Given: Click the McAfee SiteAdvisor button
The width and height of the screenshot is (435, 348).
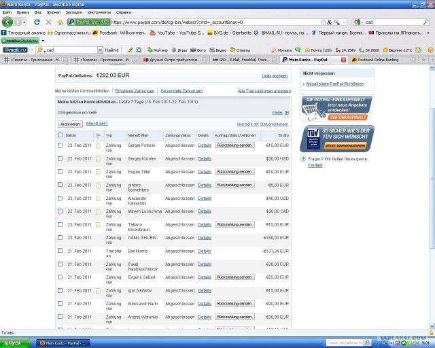Looking at the screenshot, I should tap(20, 41).
